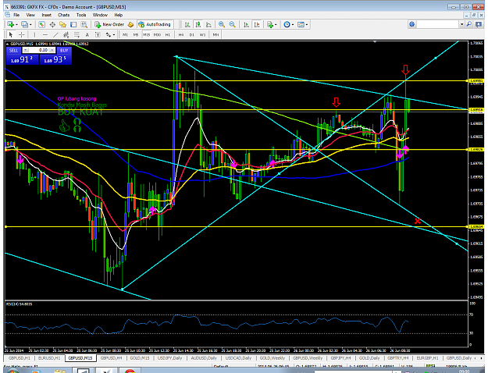Select the M15 timeframe button
The image size is (488, 373).
146,35
